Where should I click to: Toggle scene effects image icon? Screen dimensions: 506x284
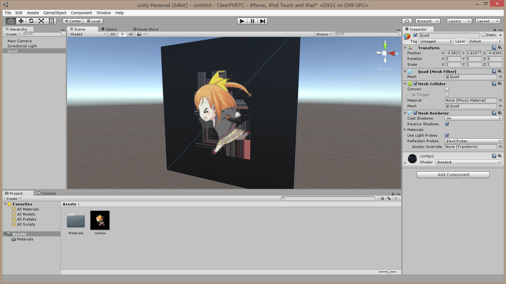coord(139,34)
